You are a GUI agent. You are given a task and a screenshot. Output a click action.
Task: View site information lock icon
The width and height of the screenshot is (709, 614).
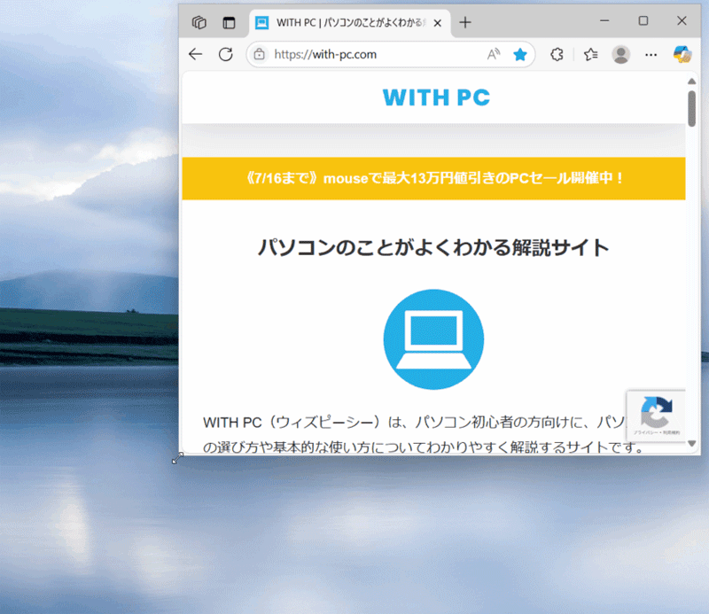coord(259,54)
